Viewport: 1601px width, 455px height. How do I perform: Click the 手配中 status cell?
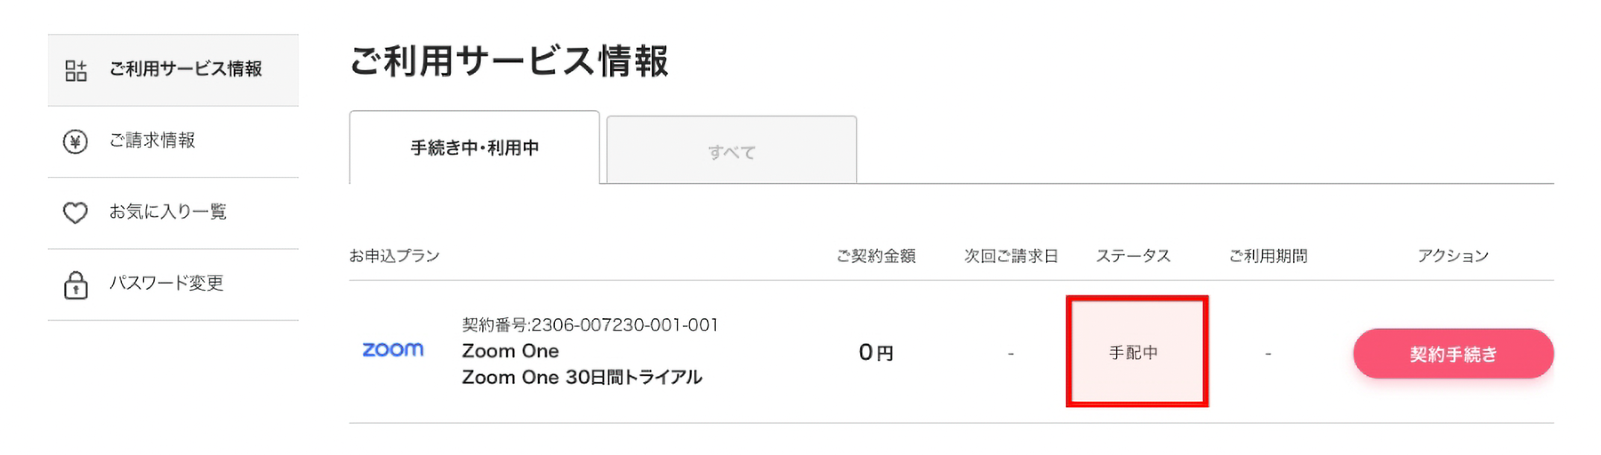1137,352
